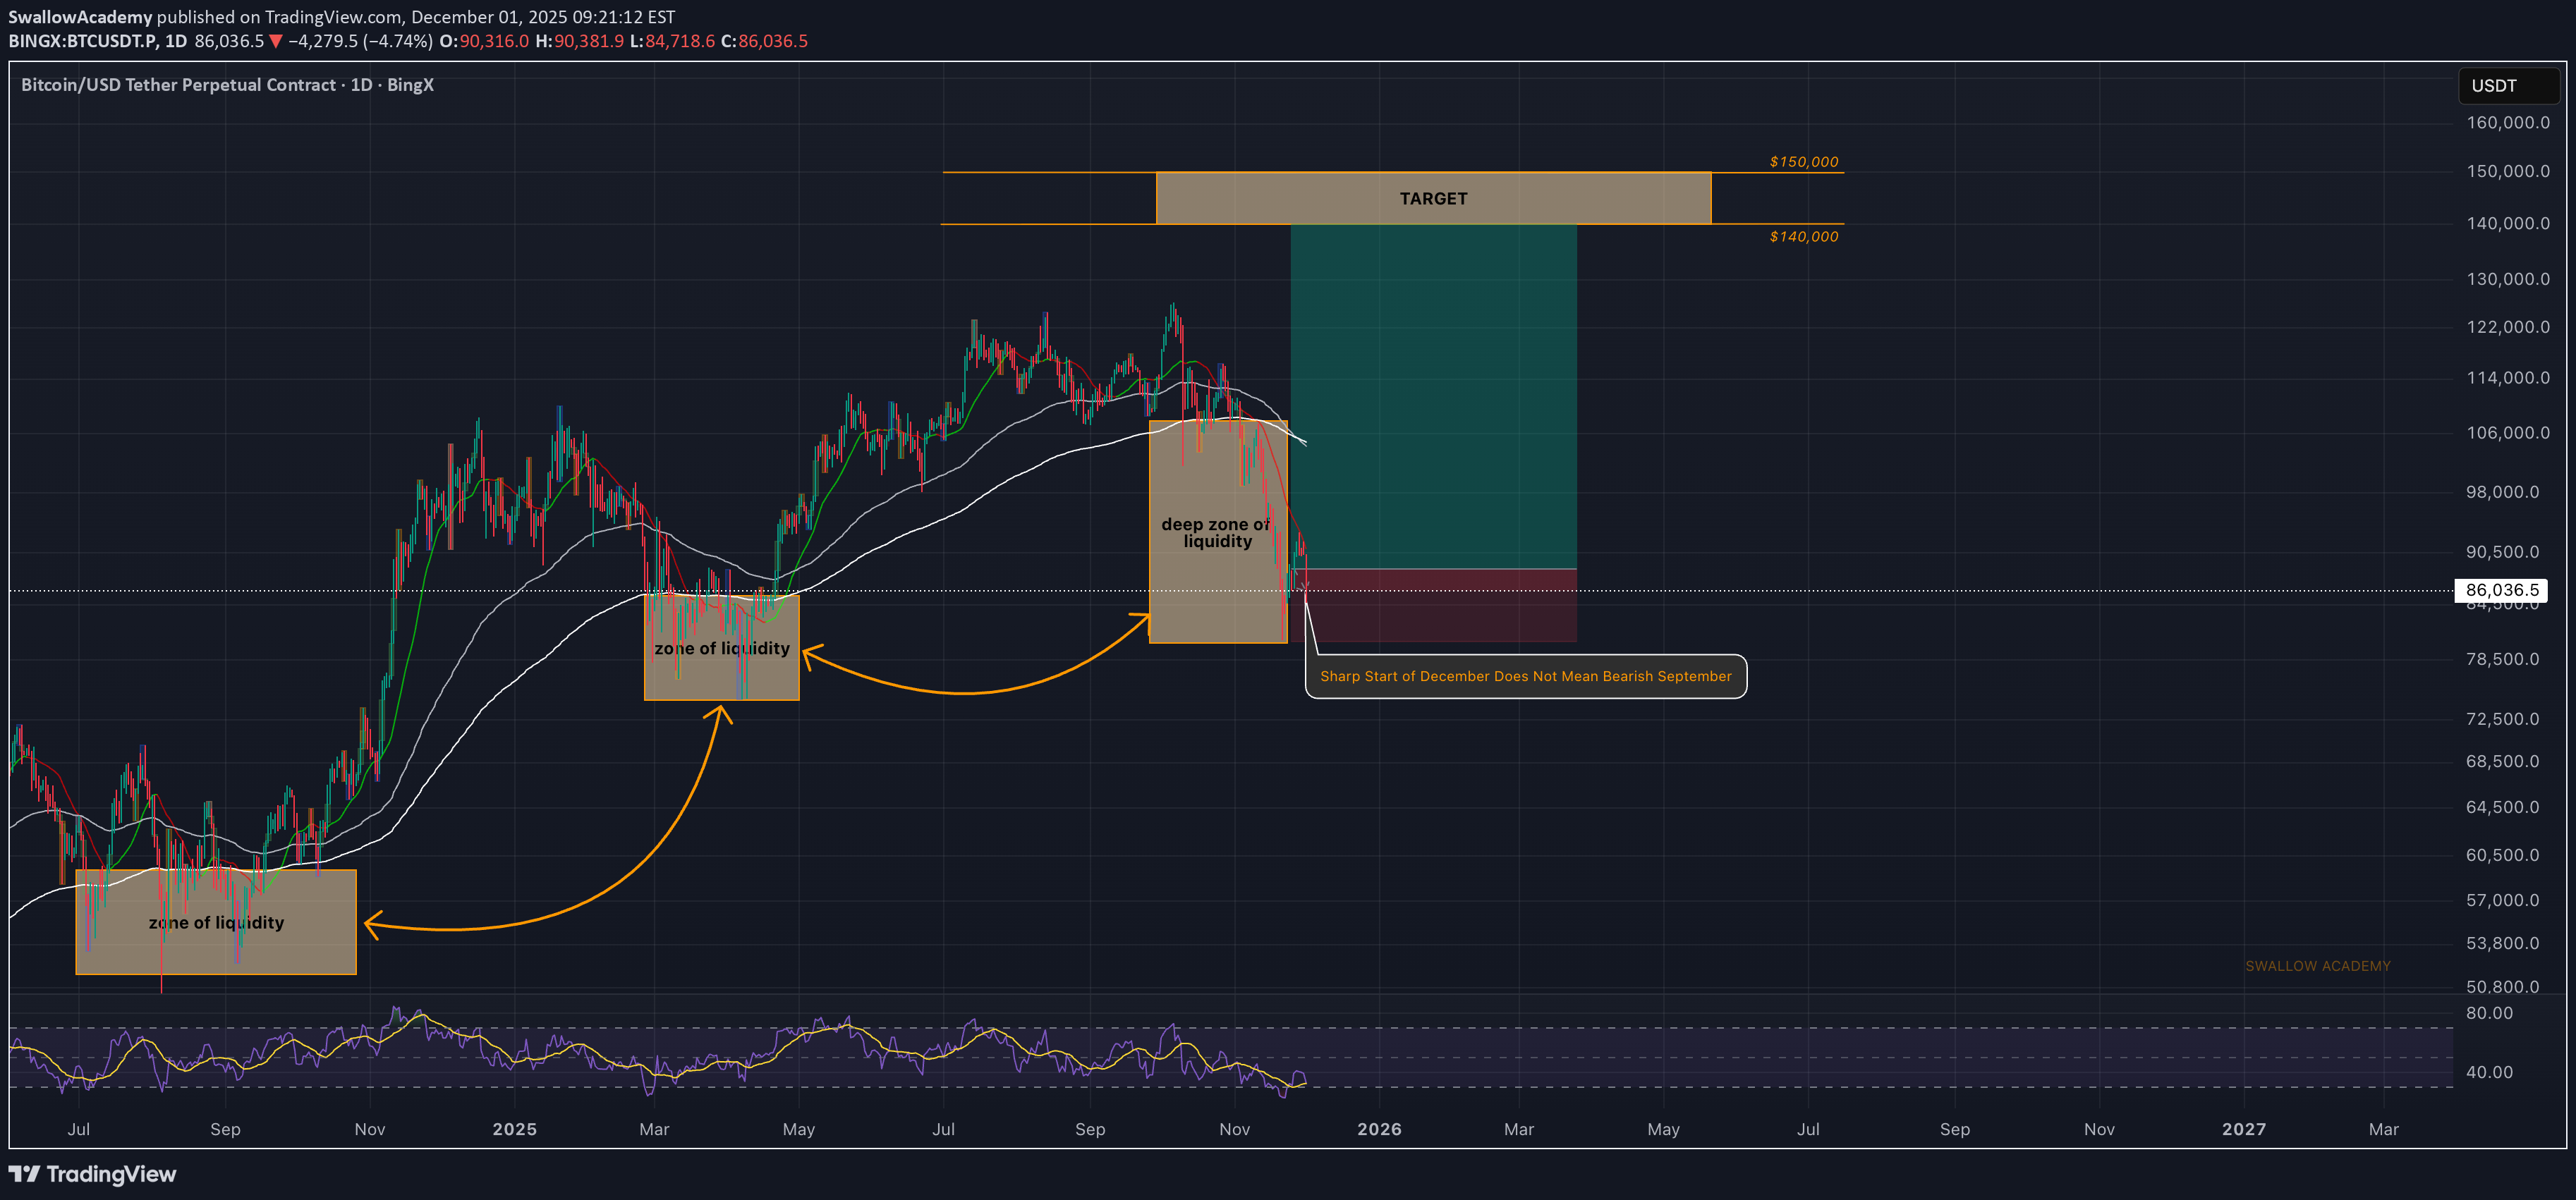
Task: Click the 86,036.5 current price tag
Action: click(x=2500, y=591)
